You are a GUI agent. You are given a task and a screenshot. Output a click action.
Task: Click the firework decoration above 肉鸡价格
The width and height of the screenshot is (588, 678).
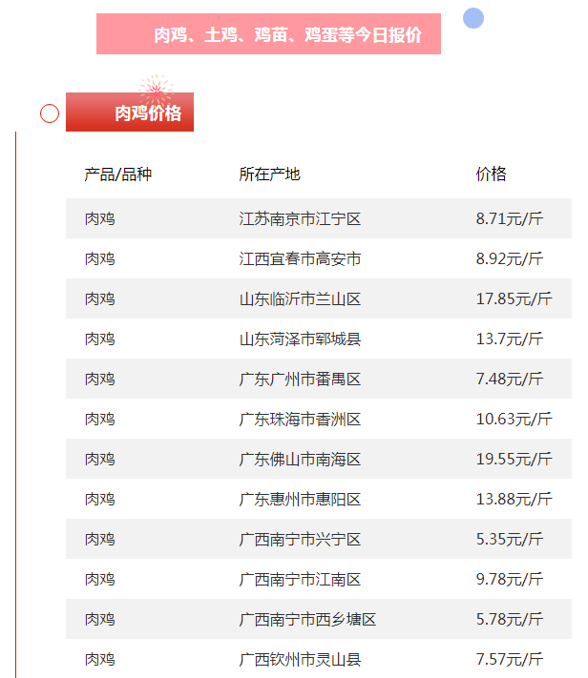[x=154, y=90]
